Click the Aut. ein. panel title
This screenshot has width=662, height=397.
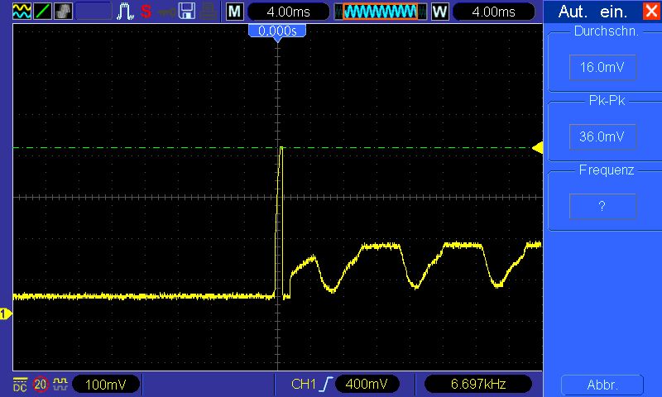click(592, 12)
